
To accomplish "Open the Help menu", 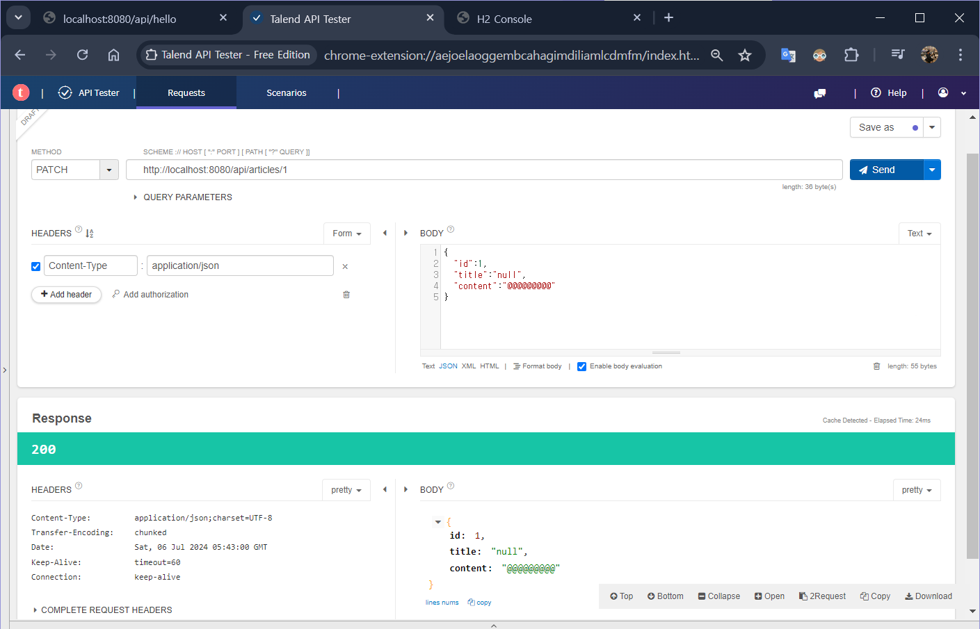I will (889, 92).
